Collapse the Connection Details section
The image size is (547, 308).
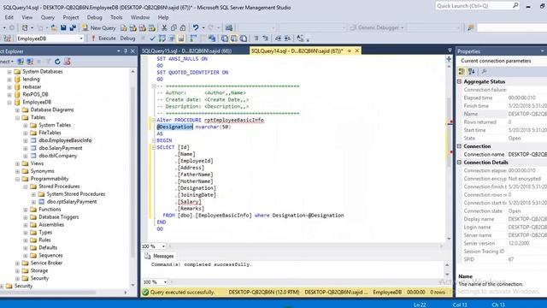pos(460,163)
